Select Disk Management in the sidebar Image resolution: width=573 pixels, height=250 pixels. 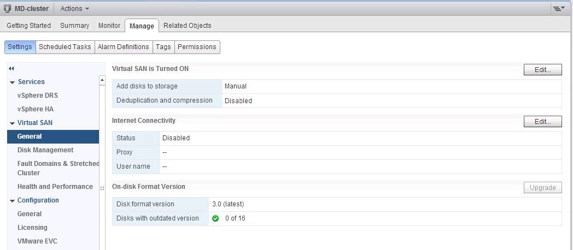click(x=45, y=150)
